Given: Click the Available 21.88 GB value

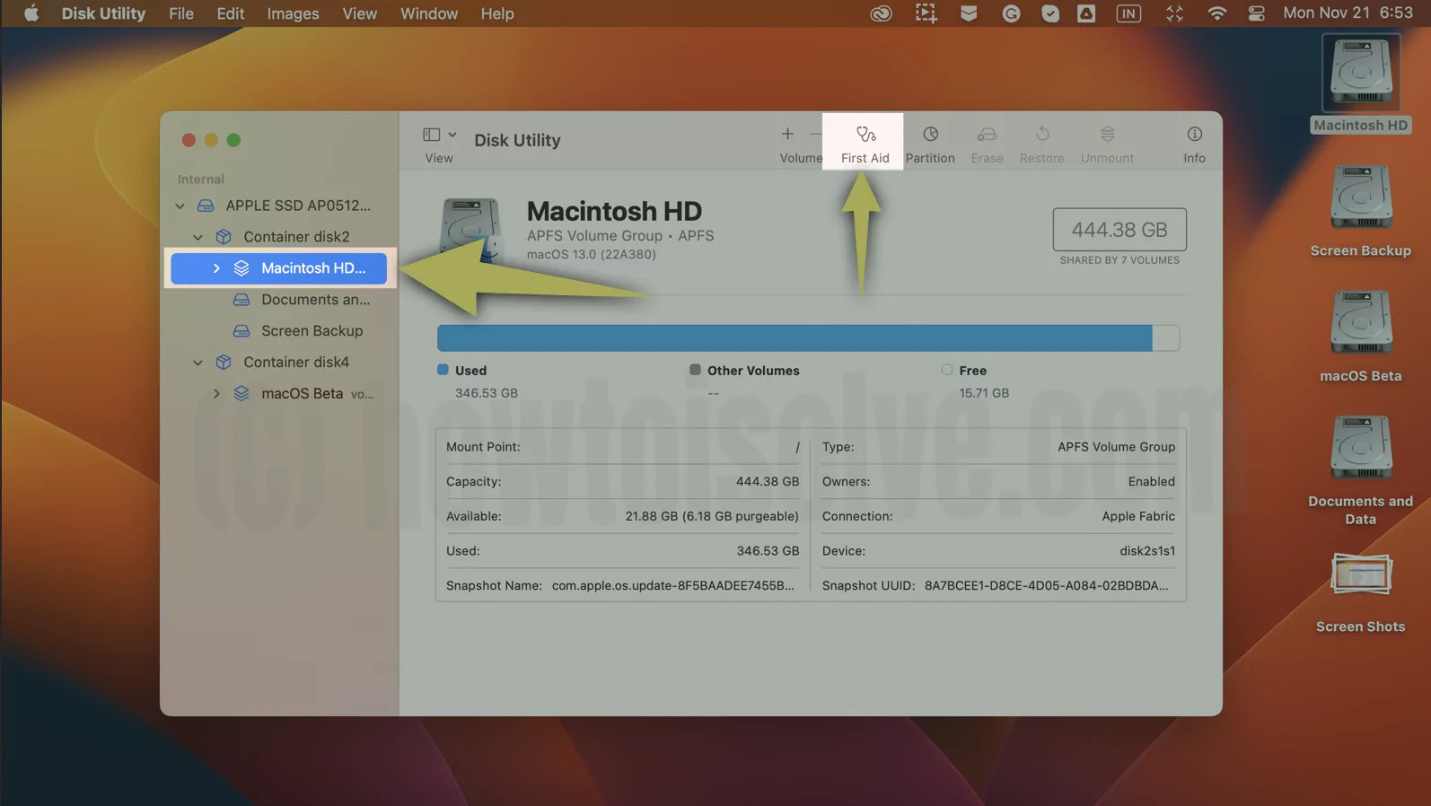Looking at the screenshot, I should [x=712, y=516].
